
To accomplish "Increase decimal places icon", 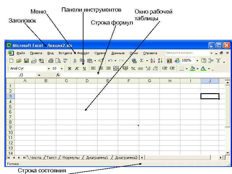I will click(148, 68).
